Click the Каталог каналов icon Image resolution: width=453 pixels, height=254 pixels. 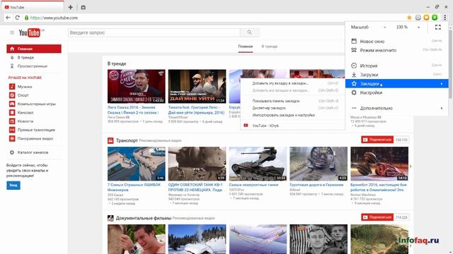coord(12,152)
